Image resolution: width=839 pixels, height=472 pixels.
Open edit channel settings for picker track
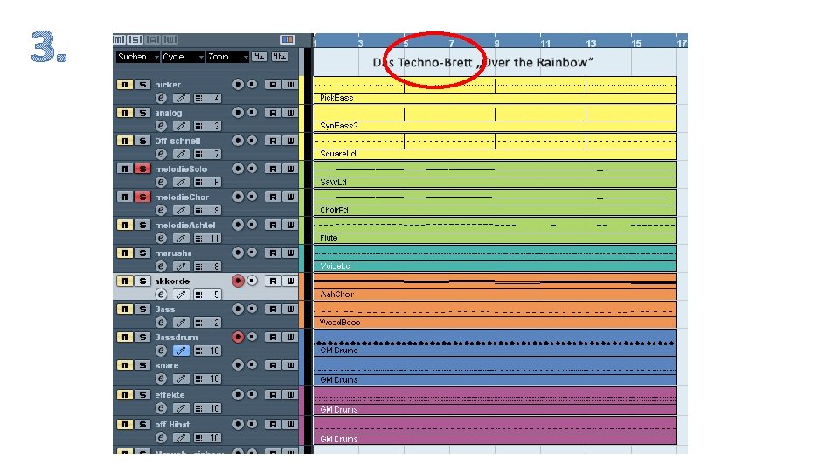(161, 98)
